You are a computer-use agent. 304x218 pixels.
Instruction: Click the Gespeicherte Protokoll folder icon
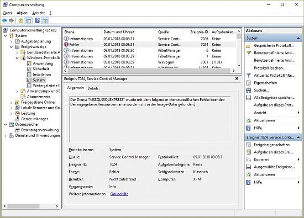pos(248,46)
